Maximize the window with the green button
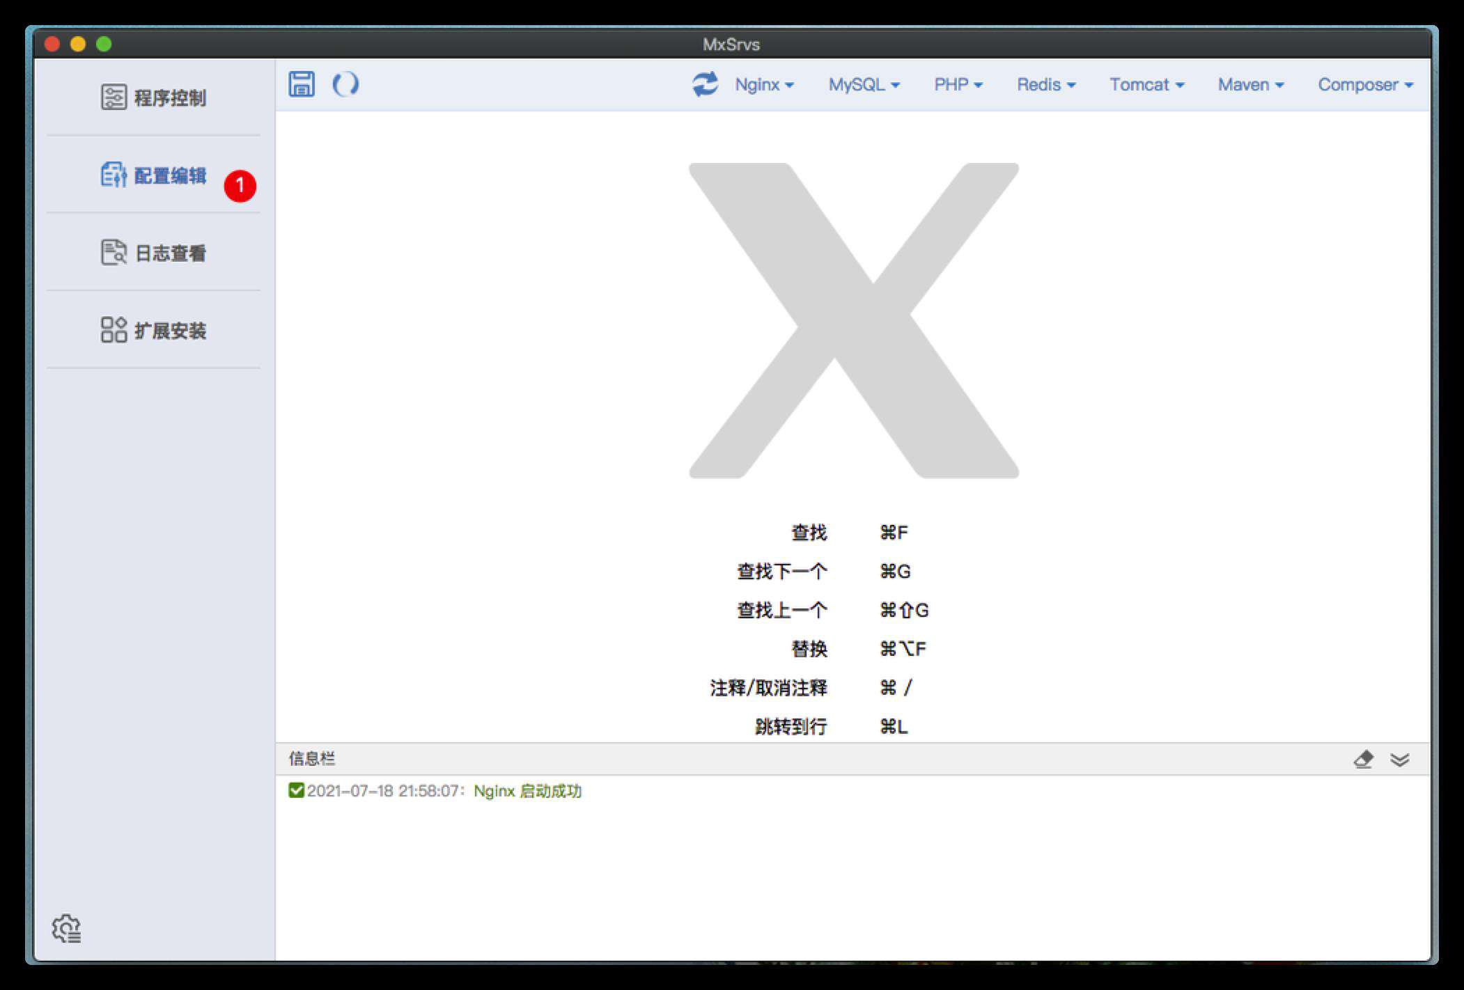This screenshot has width=1464, height=990. click(x=104, y=44)
